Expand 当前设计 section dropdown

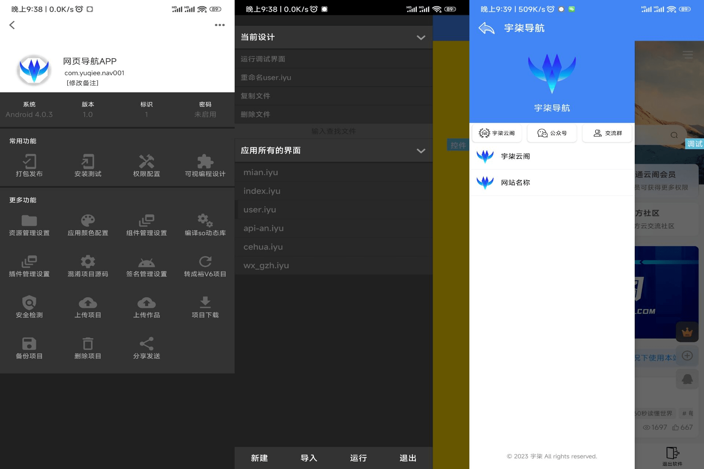421,37
